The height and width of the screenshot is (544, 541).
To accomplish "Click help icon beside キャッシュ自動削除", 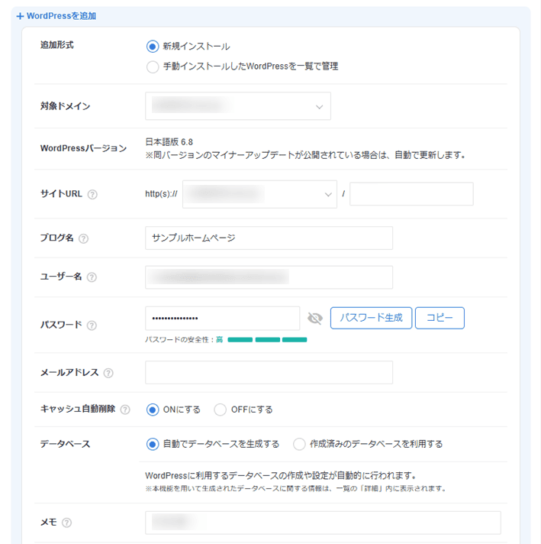I will [x=125, y=410].
